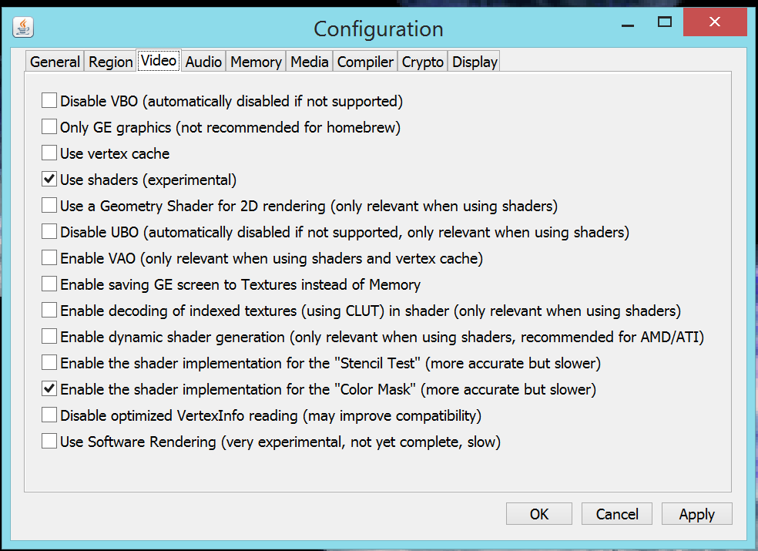Uncheck Use shaders (experimental)
Viewport: 758px width, 551px height.
coord(49,180)
